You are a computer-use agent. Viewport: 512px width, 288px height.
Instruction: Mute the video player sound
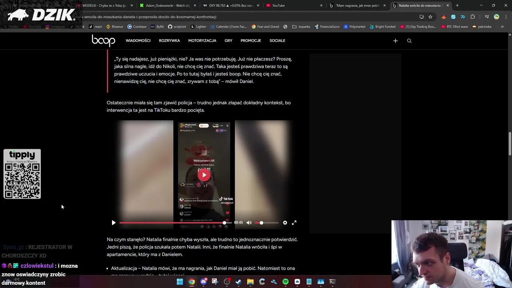point(249,223)
